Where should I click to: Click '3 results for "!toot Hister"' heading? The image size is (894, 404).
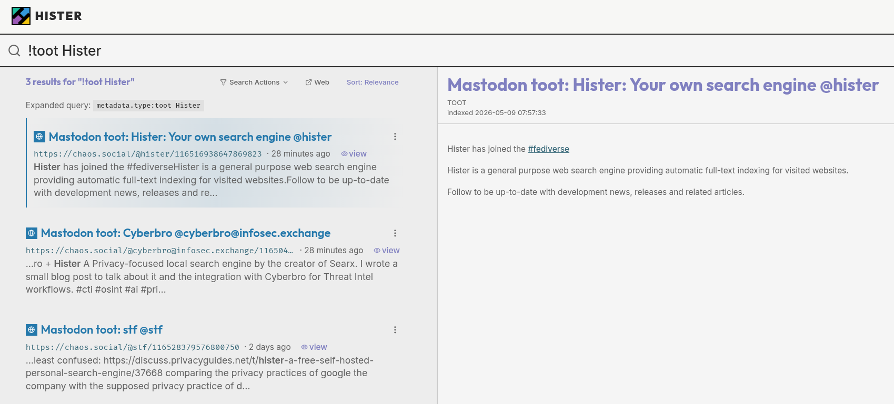pyautogui.click(x=80, y=82)
